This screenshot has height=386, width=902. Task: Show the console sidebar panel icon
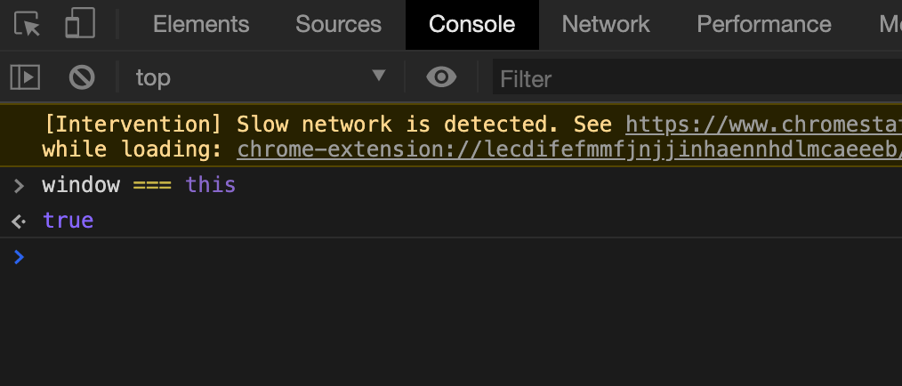pos(25,77)
